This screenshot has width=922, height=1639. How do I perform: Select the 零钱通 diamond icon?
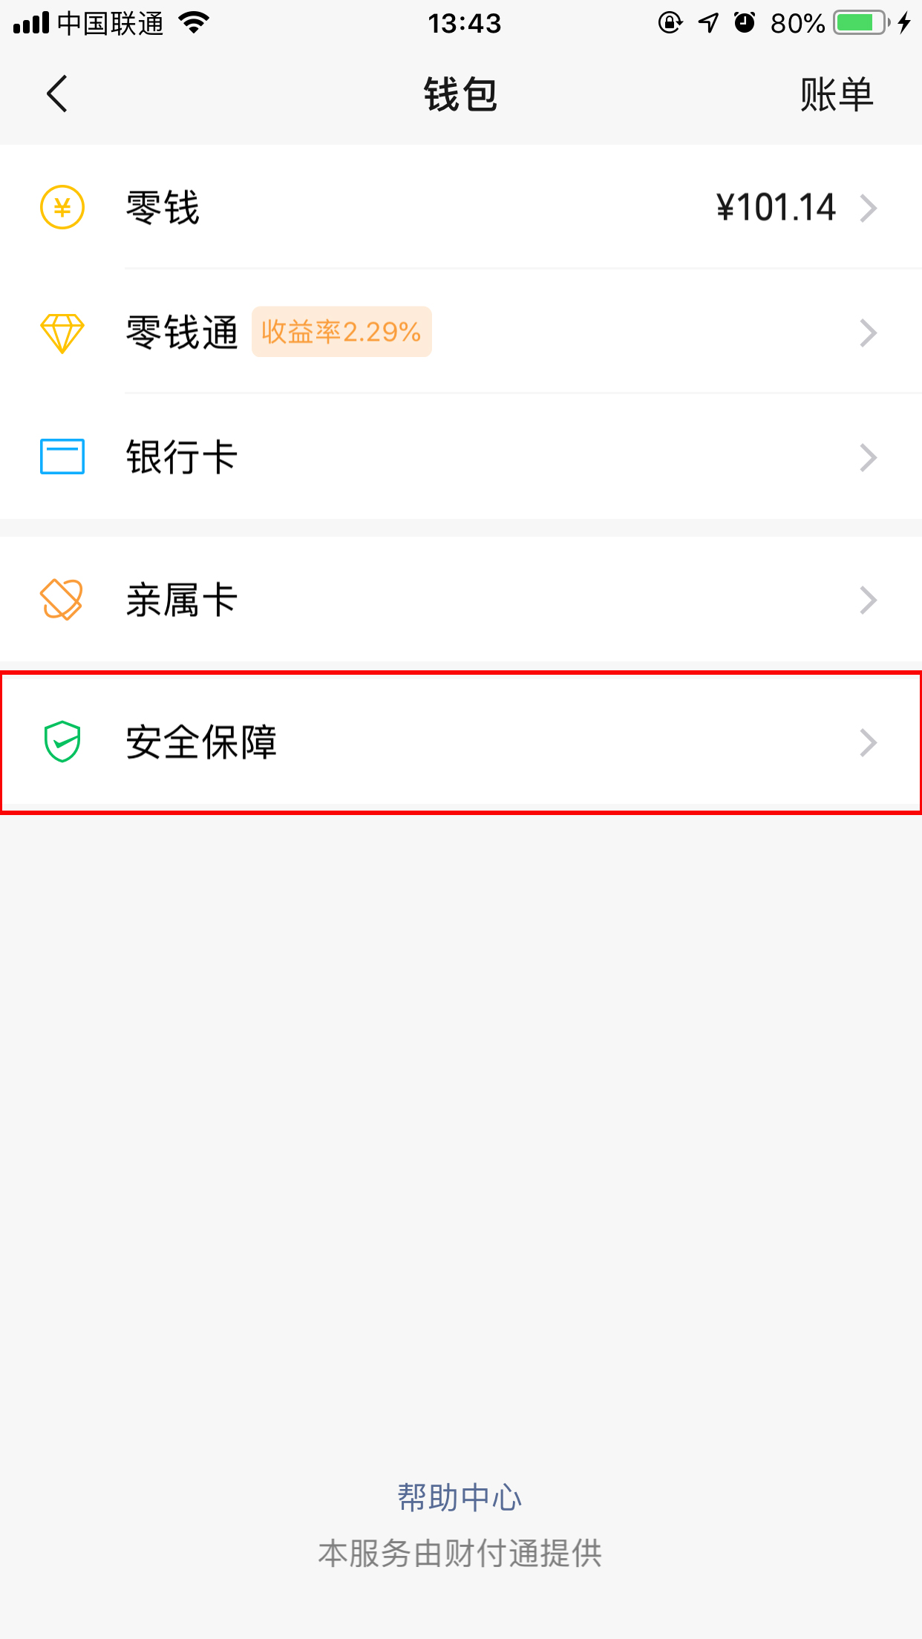[62, 333]
